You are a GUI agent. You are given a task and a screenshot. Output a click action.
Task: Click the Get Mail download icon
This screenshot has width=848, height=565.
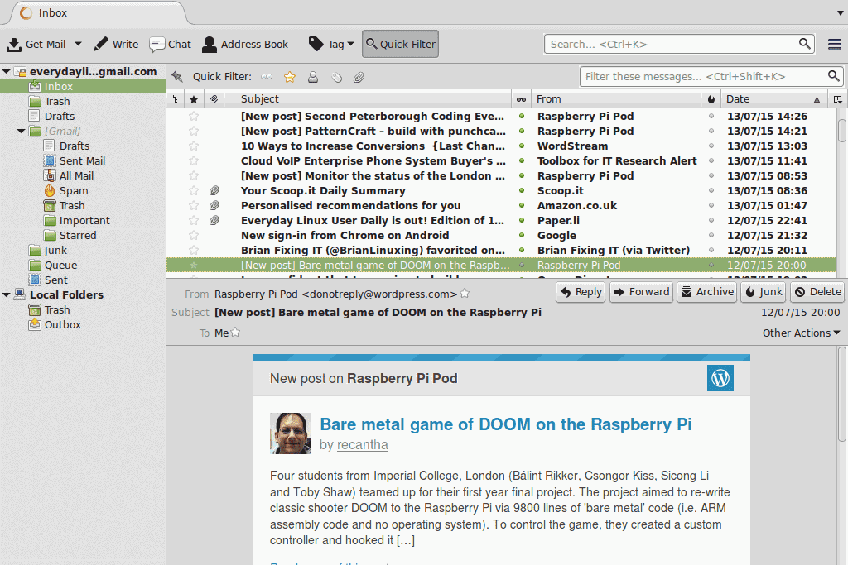point(14,45)
